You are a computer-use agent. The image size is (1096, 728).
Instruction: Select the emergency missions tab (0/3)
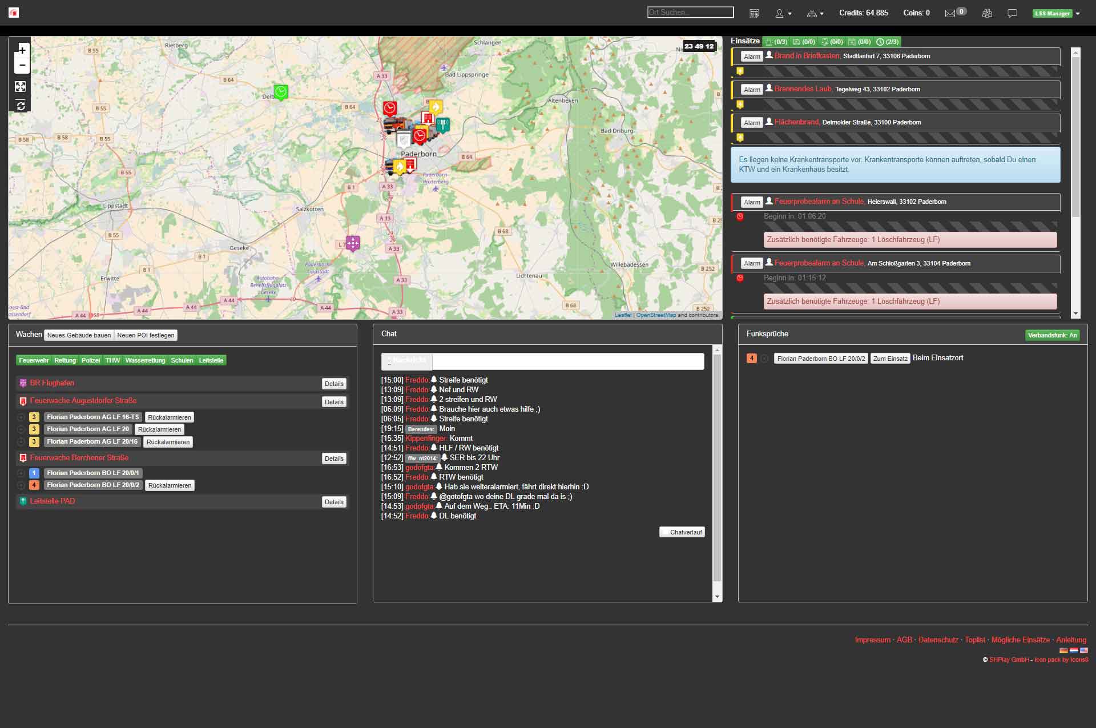pos(776,42)
